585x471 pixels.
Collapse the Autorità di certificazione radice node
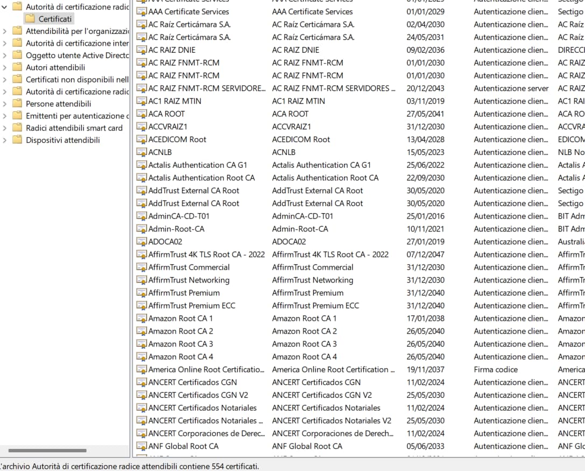click(x=4, y=6)
